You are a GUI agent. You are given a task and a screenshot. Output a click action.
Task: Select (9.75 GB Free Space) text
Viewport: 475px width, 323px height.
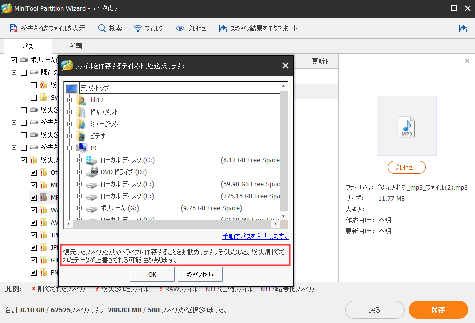pos(212,208)
